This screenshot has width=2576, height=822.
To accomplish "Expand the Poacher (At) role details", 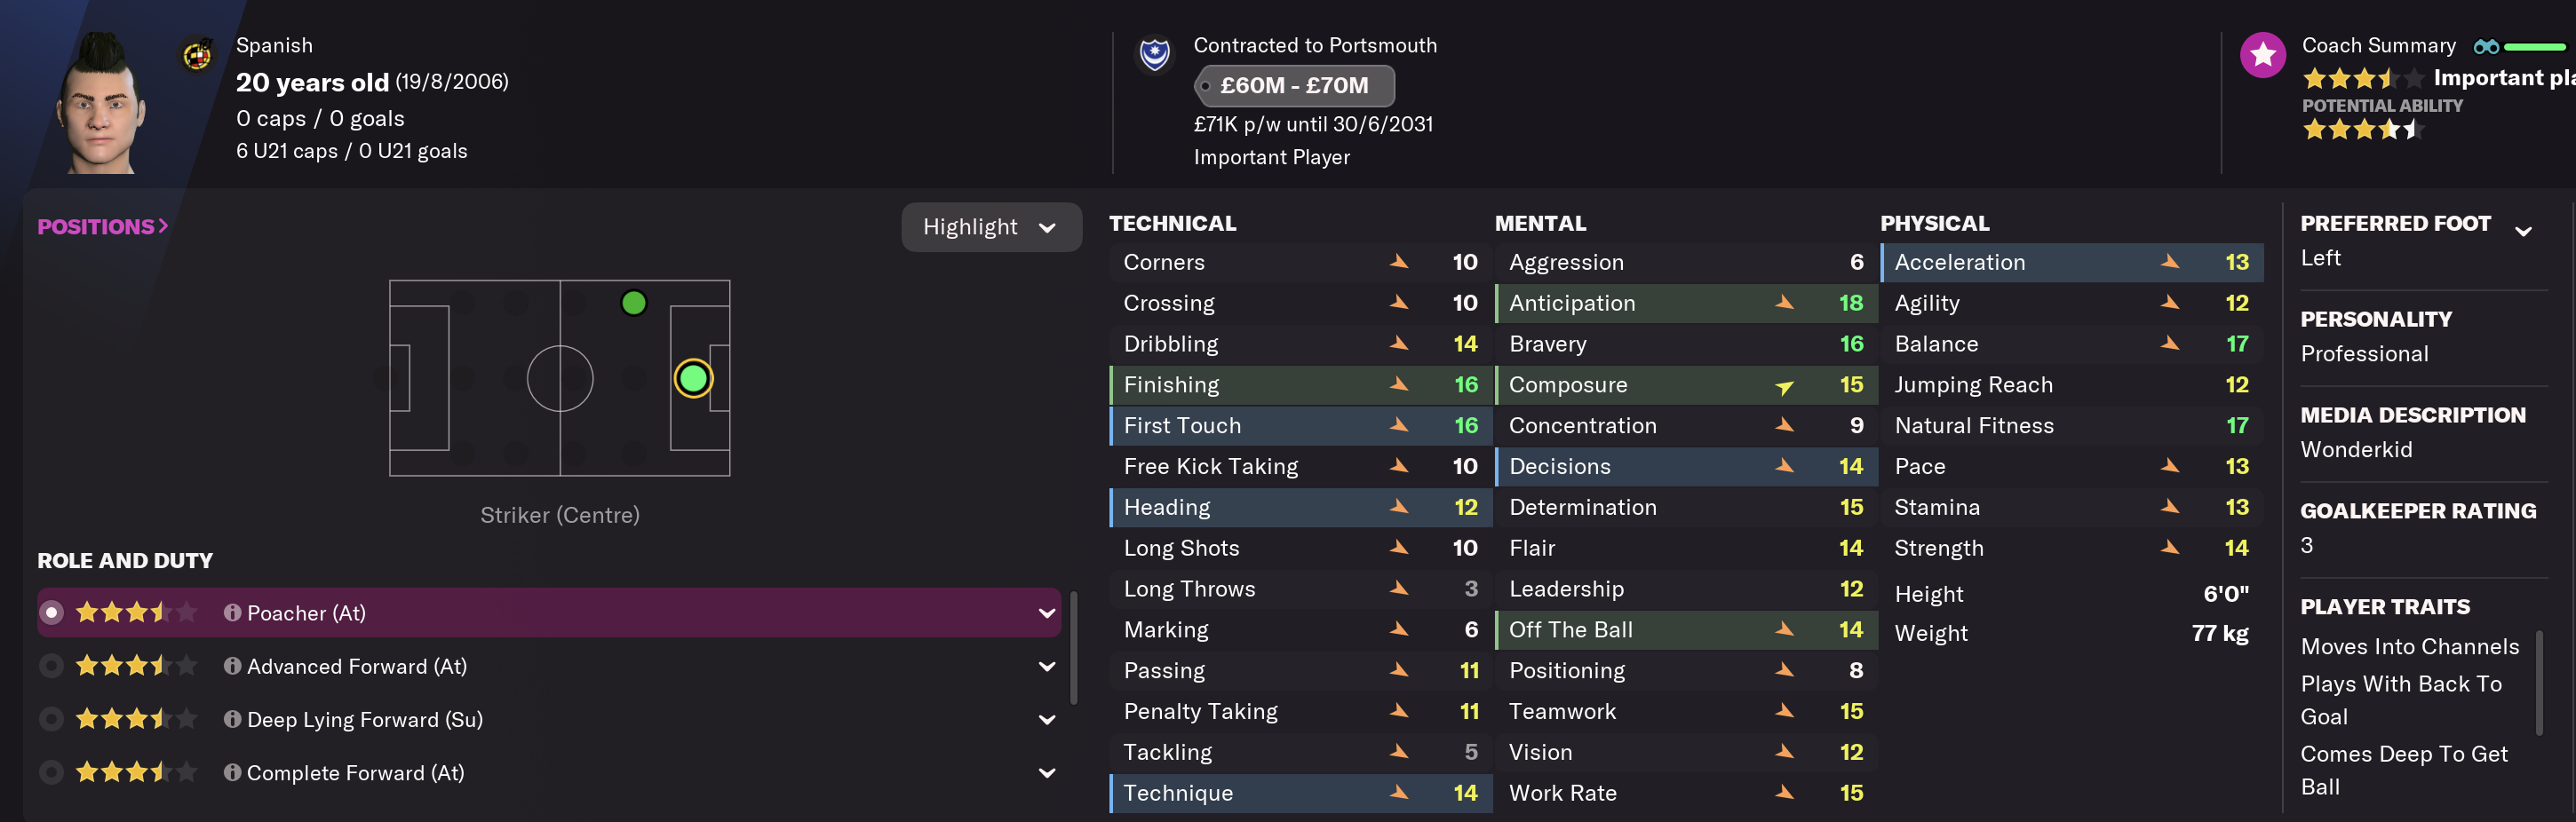I will click(x=1046, y=613).
